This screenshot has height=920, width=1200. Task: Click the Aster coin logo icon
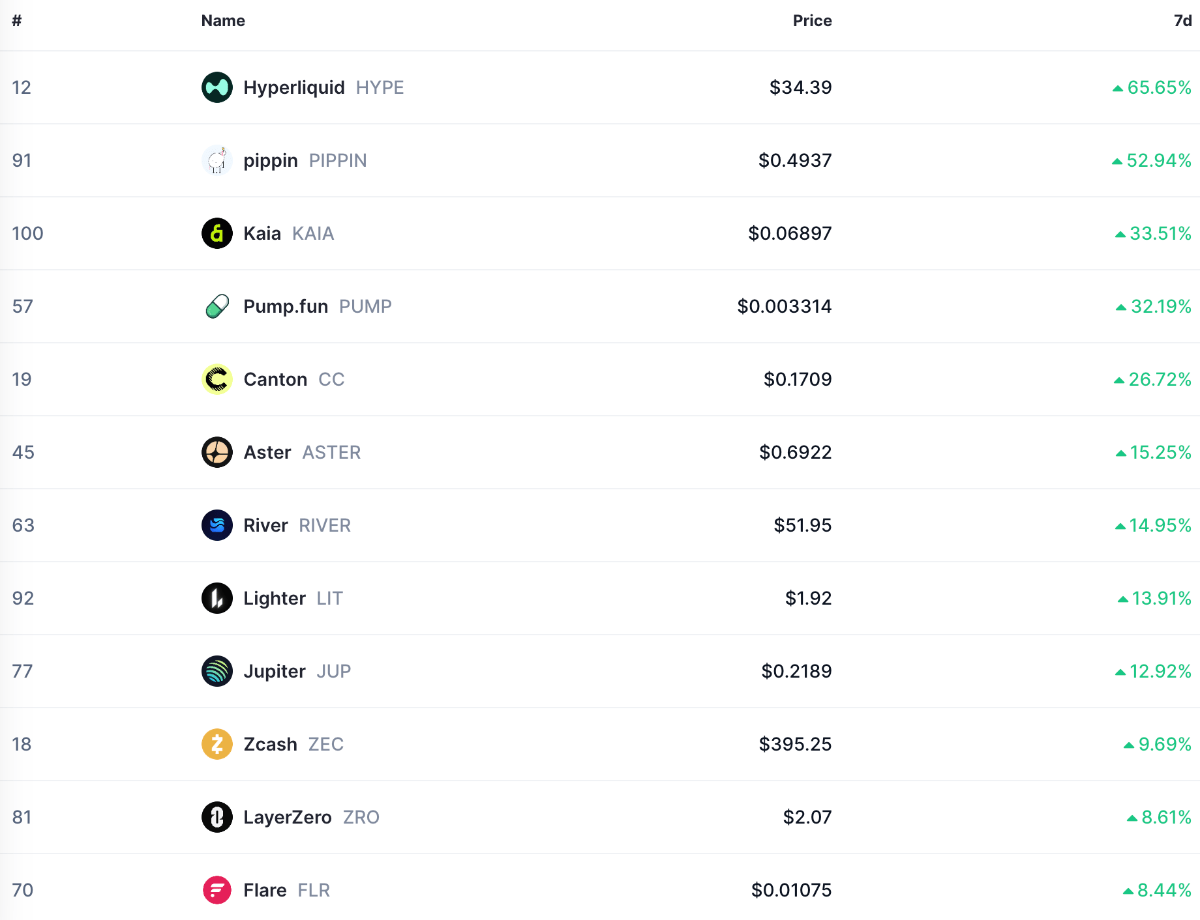coord(217,452)
